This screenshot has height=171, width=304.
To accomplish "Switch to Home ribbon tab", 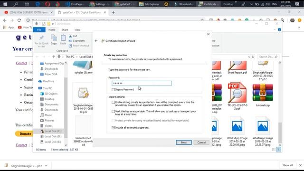I will [52, 29].
